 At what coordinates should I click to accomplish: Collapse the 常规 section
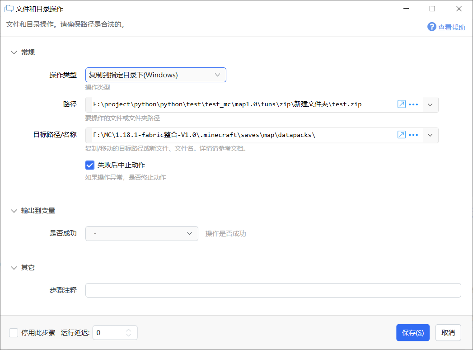tap(14, 52)
